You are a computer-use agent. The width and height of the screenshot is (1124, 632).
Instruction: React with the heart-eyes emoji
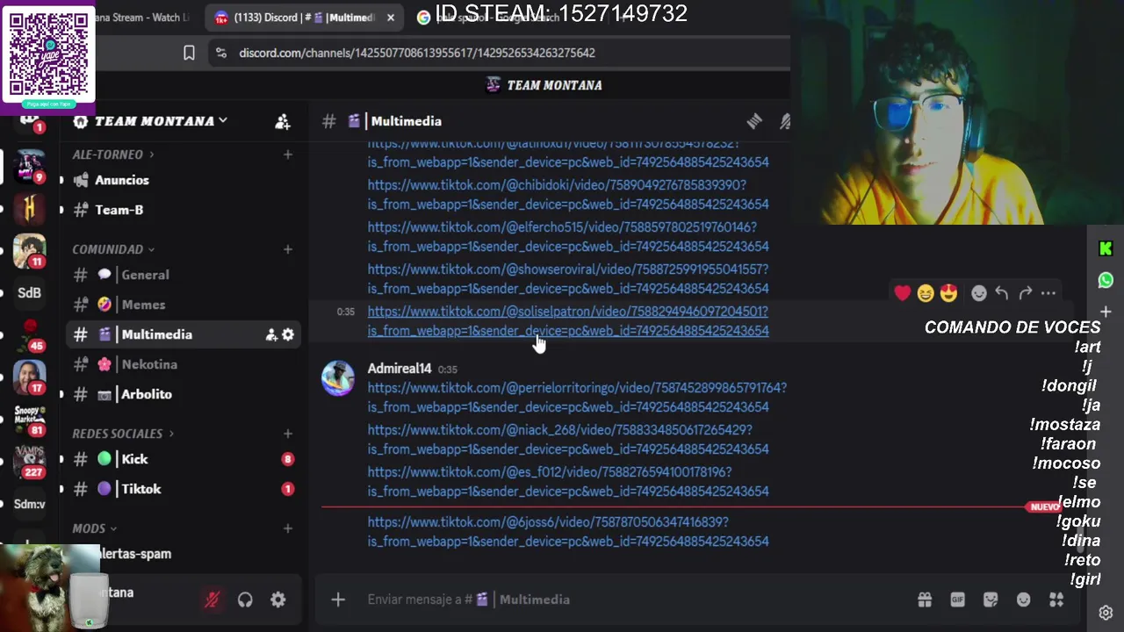(x=948, y=293)
